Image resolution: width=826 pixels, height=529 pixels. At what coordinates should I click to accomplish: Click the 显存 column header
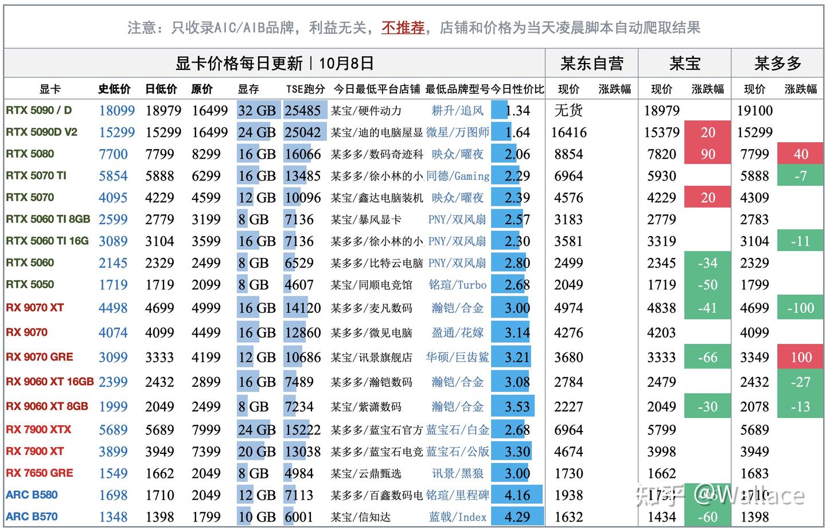(249, 89)
